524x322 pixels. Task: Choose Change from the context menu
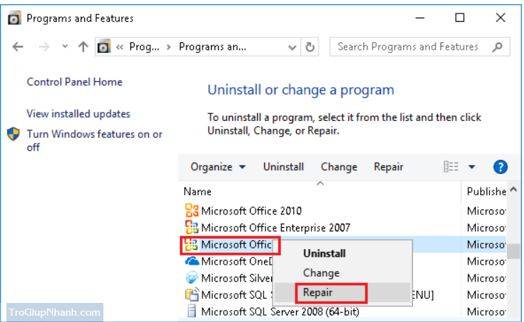point(321,272)
